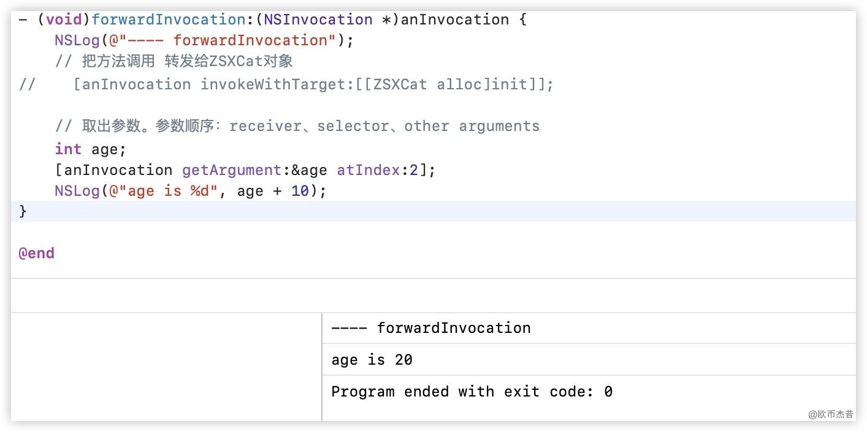Image resolution: width=867 pixels, height=432 pixels.
Task: Click the @欧币杰昔 watermark text
Action: pos(830,414)
